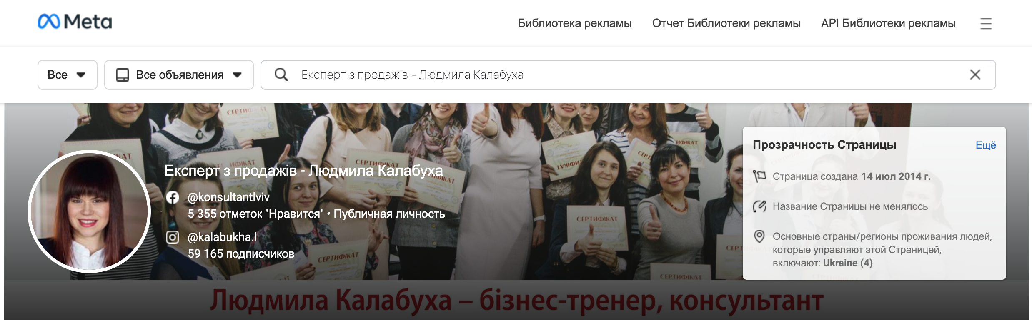Open the @kalabukha.l Instagram link
The width and height of the screenshot is (1032, 323).
coord(222,237)
